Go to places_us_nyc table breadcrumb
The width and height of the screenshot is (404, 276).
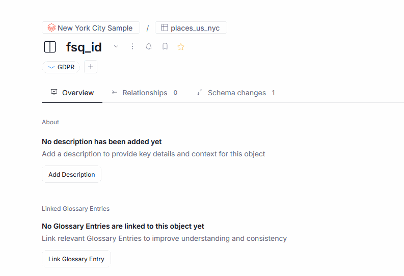click(x=195, y=28)
